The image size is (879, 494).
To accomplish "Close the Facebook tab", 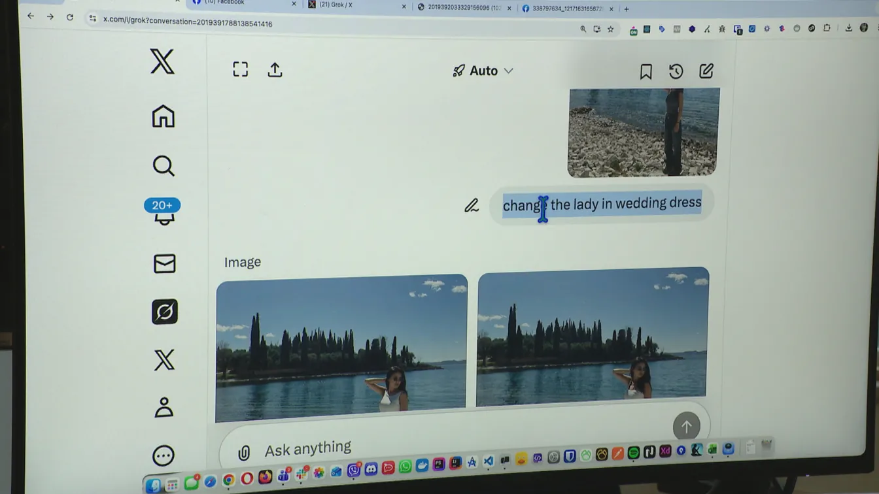I will [294, 4].
